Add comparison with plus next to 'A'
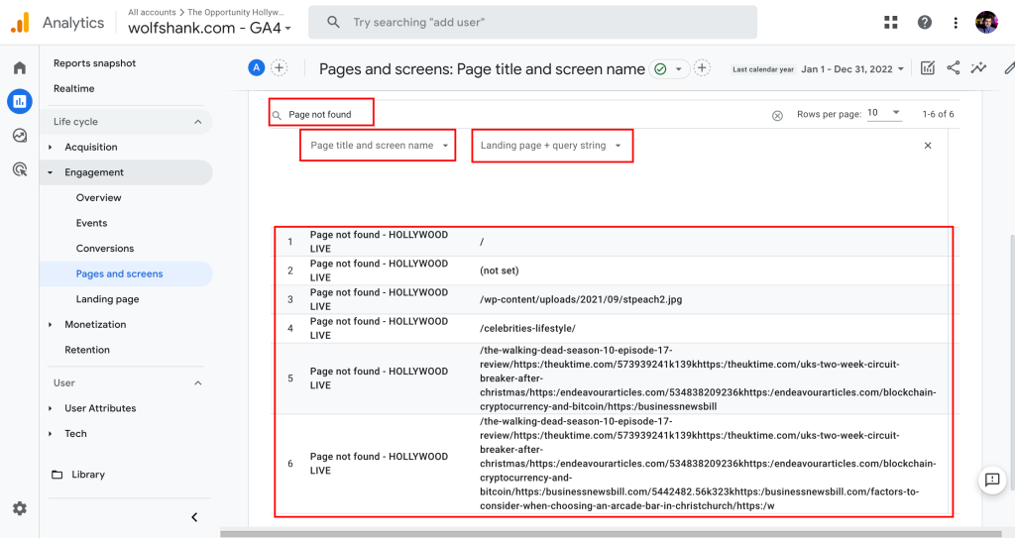1015x538 pixels. coord(279,67)
